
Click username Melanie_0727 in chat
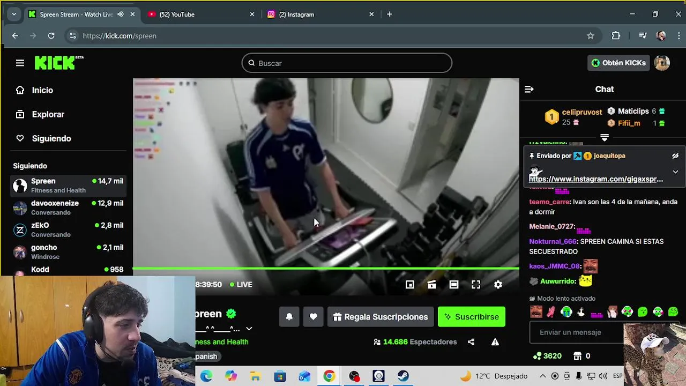click(551, 227)
